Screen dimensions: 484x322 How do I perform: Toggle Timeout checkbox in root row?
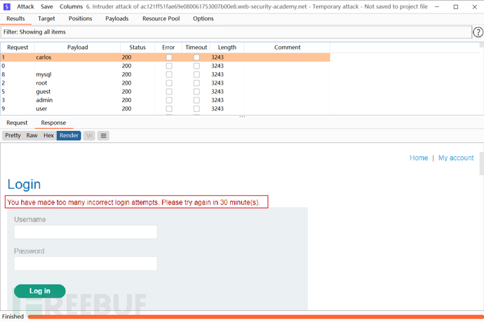pyautogui.click(x=196, y=83)
